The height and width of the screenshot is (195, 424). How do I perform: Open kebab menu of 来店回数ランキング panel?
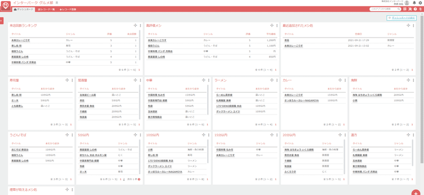point(140,25)
